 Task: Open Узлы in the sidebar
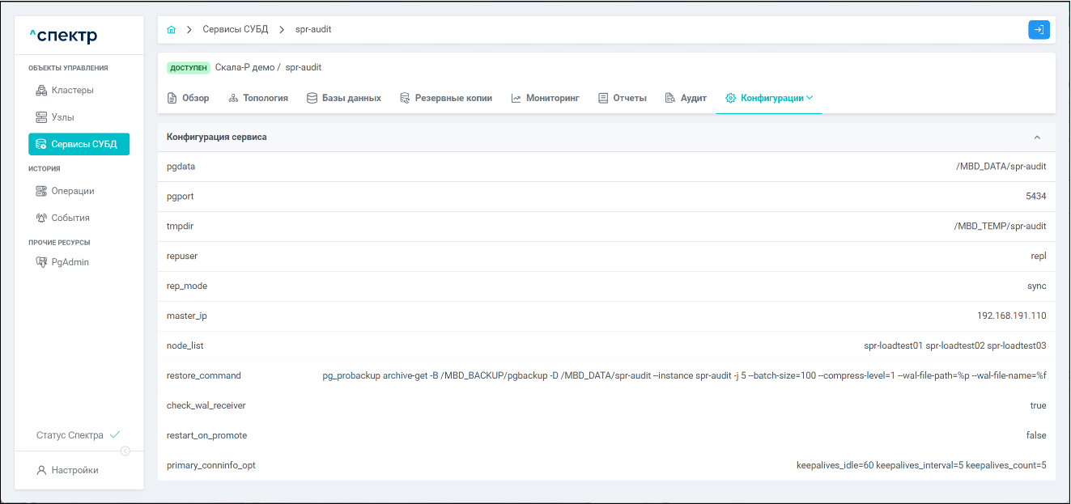point(62,117)
